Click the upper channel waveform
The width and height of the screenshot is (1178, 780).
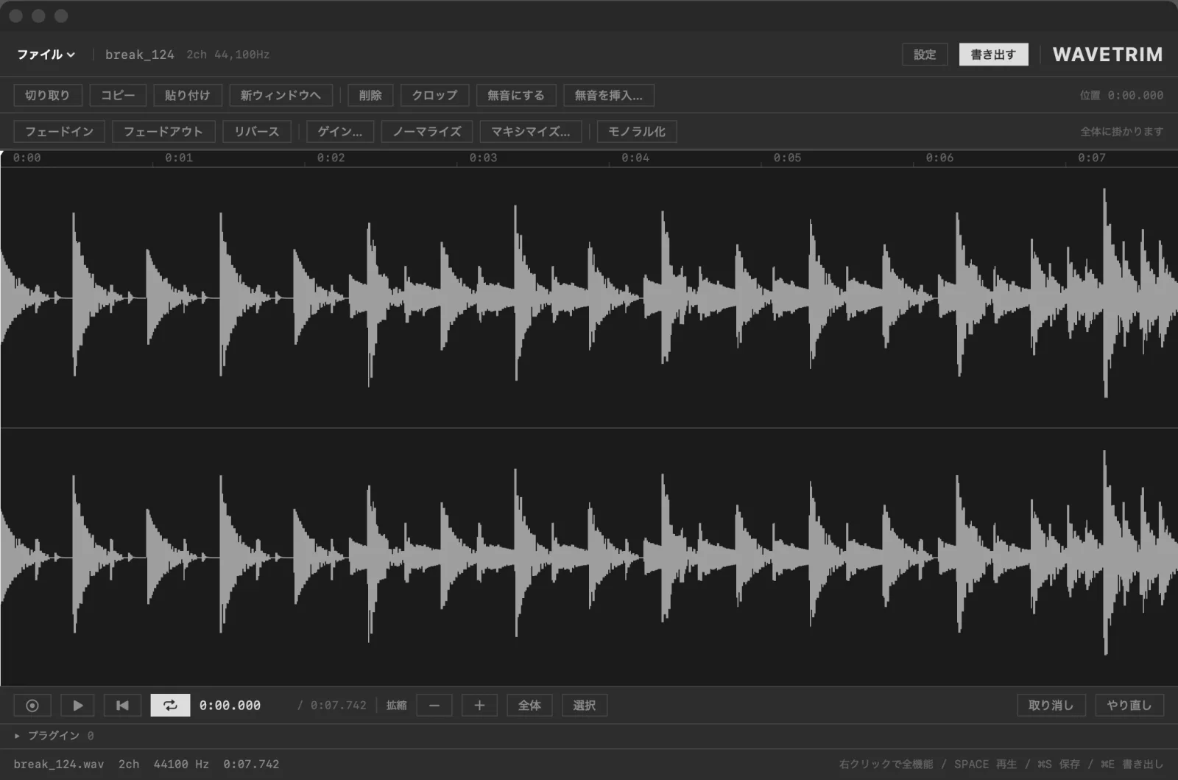click(589, 298)
